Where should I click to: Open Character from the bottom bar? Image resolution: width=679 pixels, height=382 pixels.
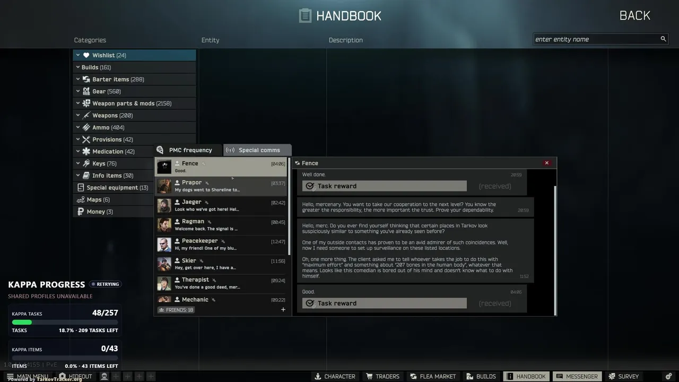(x=335, y=376)
